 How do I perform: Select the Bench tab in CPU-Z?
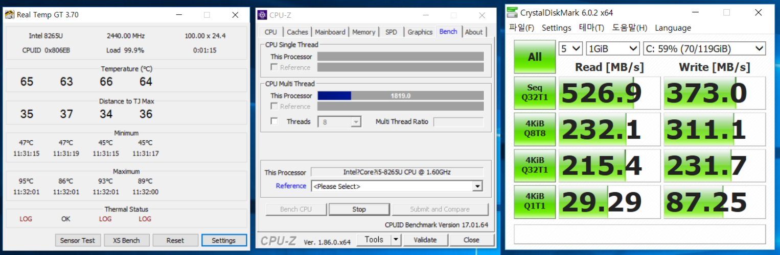coord(448,32)
